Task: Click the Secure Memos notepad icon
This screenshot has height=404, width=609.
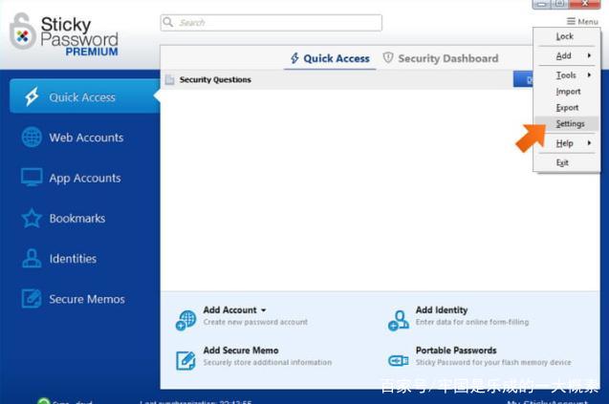Action: (32, 298)
